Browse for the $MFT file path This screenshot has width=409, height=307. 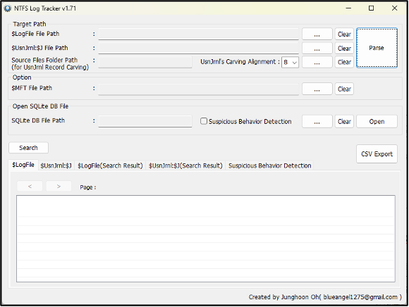(317, 89)
